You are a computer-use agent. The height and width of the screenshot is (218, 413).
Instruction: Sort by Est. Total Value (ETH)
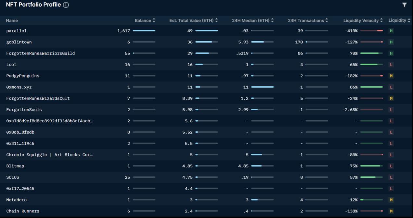pos(193,20)
